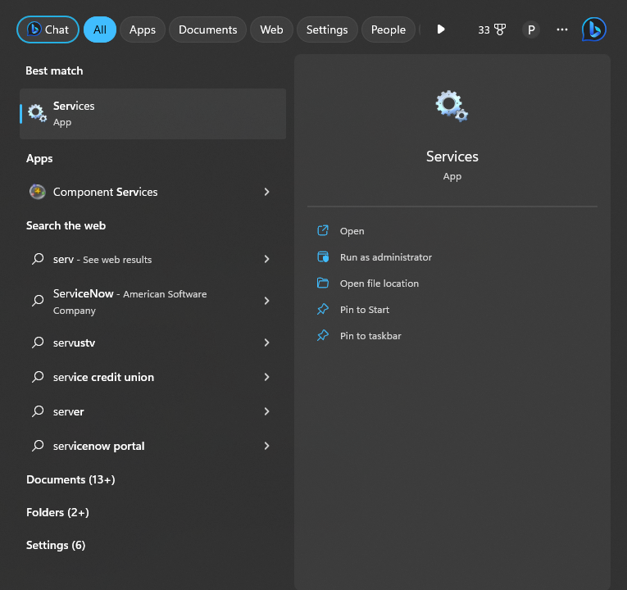Expand the Component Services result chevron

click(x=266, y=192)
